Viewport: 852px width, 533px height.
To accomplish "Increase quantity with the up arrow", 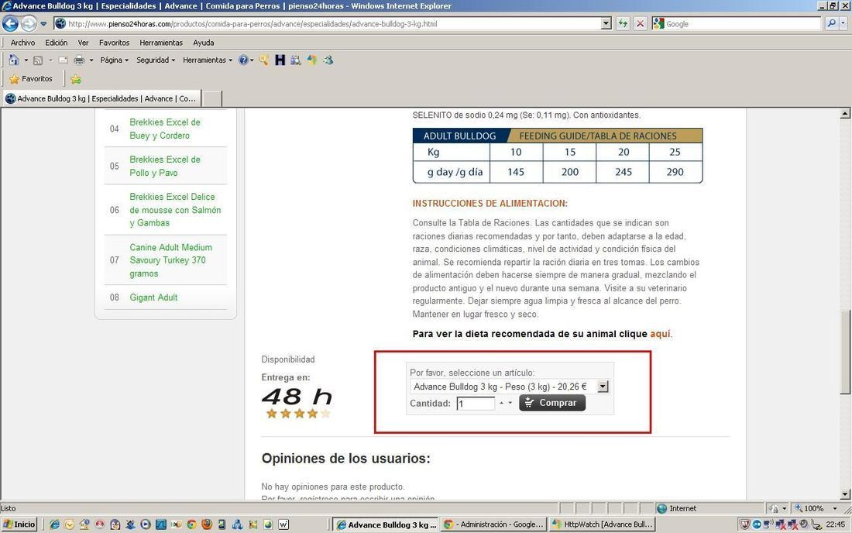I will point(502,403).
